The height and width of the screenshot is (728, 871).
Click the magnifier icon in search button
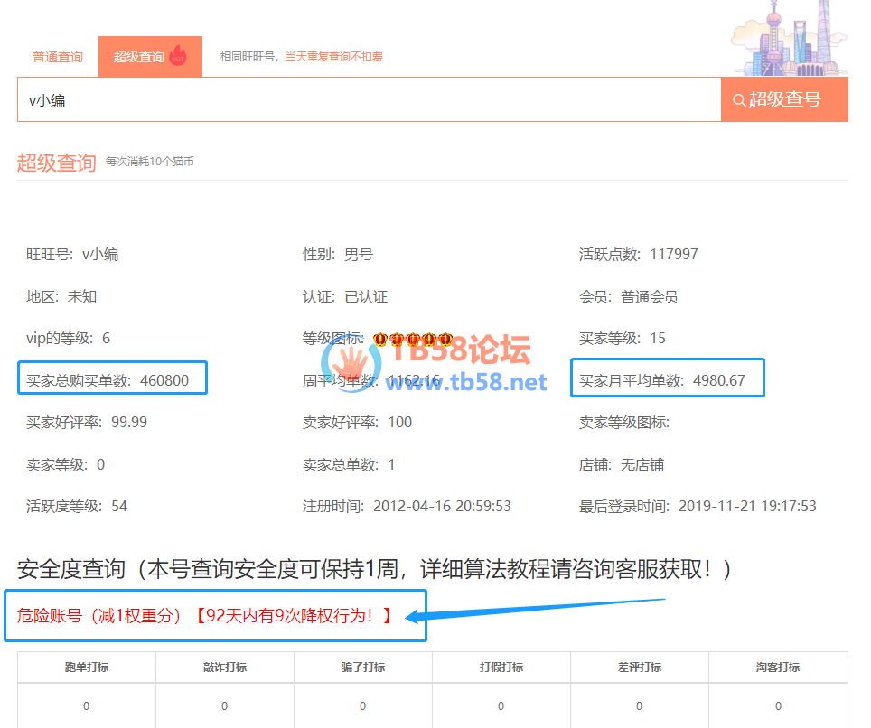[739, 100]
